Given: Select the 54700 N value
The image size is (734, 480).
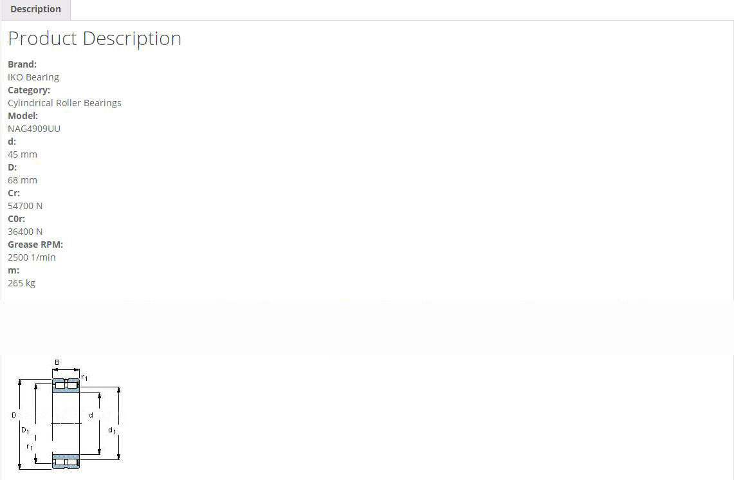Looking at the screenshot, I should (x=25, y=206).
